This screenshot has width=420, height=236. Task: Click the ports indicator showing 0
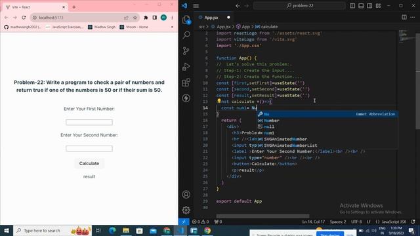click(218, 222)
